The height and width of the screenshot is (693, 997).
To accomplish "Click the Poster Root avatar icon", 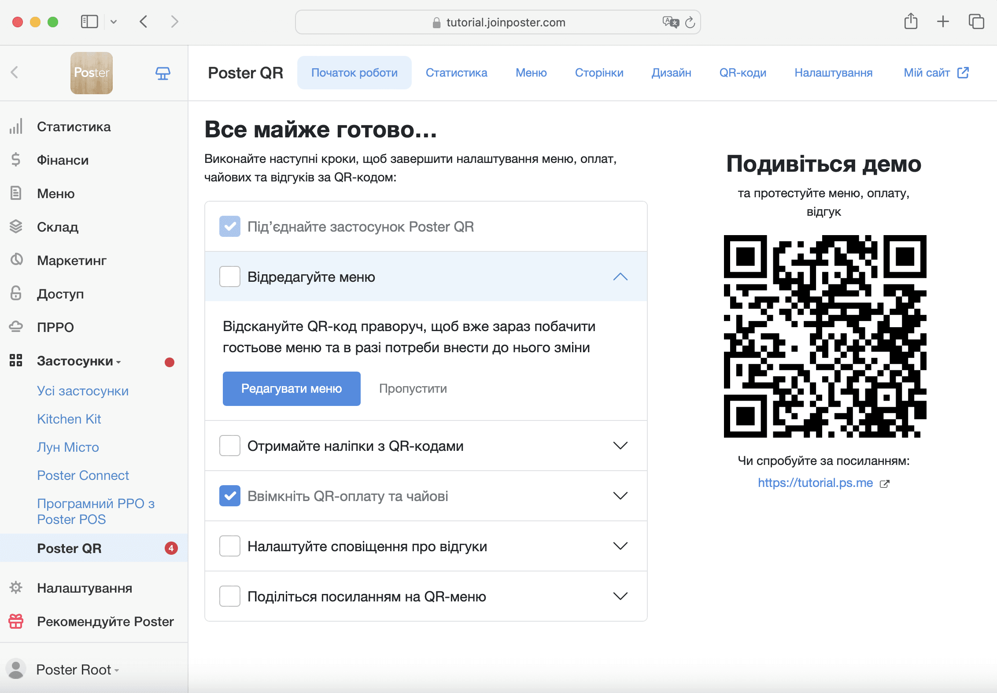I will tap(16, 669).
